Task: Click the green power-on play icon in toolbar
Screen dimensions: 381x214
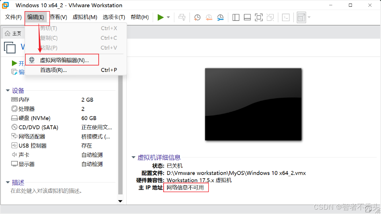Action: click(x=160, y=17)
